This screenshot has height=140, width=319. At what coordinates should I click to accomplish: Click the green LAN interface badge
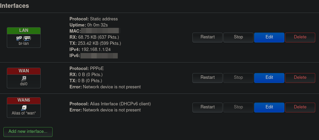click(x=24, y=31)
